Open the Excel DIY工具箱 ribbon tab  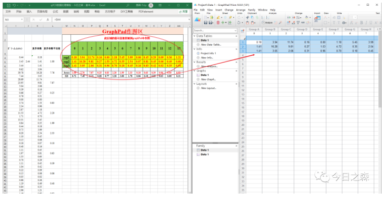pyautogui.click(x=126, y=12)
